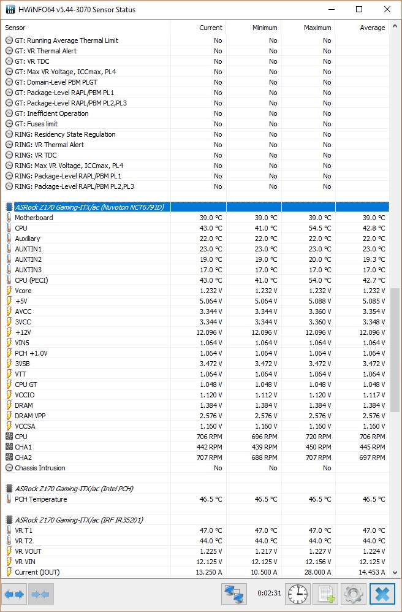Click the thermometer icon beside CPU (PECI)
The image size is (402, 612).
pos(9,280)
